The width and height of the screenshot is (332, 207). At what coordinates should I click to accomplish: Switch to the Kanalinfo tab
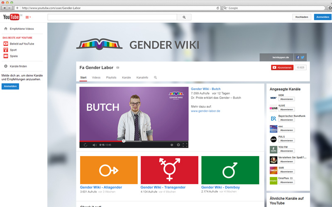click(142, 77)
